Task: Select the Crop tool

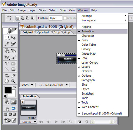Action: click(7, 76)
